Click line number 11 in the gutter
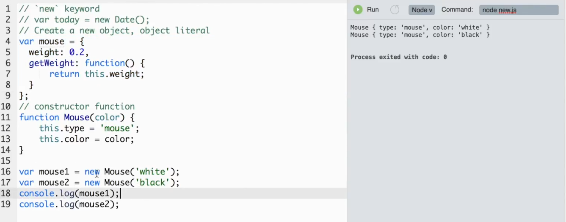 click(6, 118)
